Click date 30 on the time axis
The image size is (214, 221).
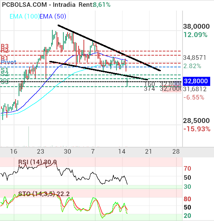click(x=68, y=151)
